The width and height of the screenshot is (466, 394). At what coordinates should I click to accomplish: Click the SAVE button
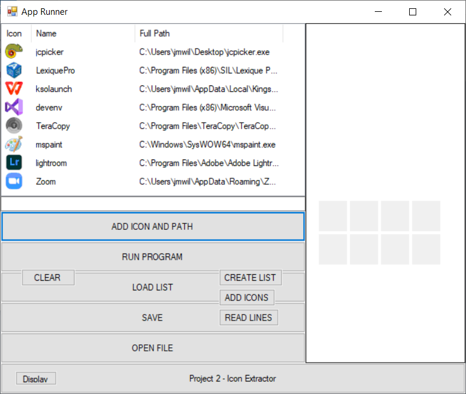[x=153, y=318]
